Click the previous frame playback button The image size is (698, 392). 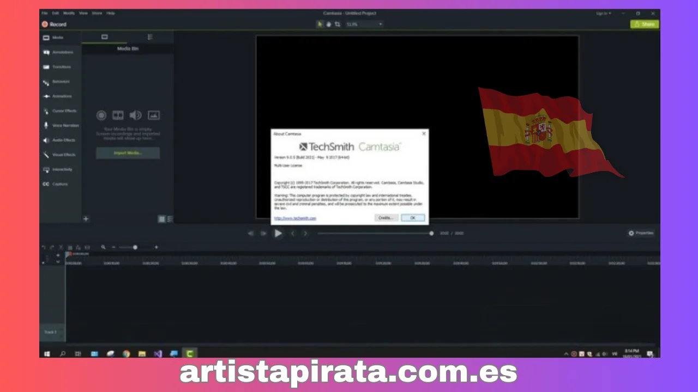coord(251,233)
